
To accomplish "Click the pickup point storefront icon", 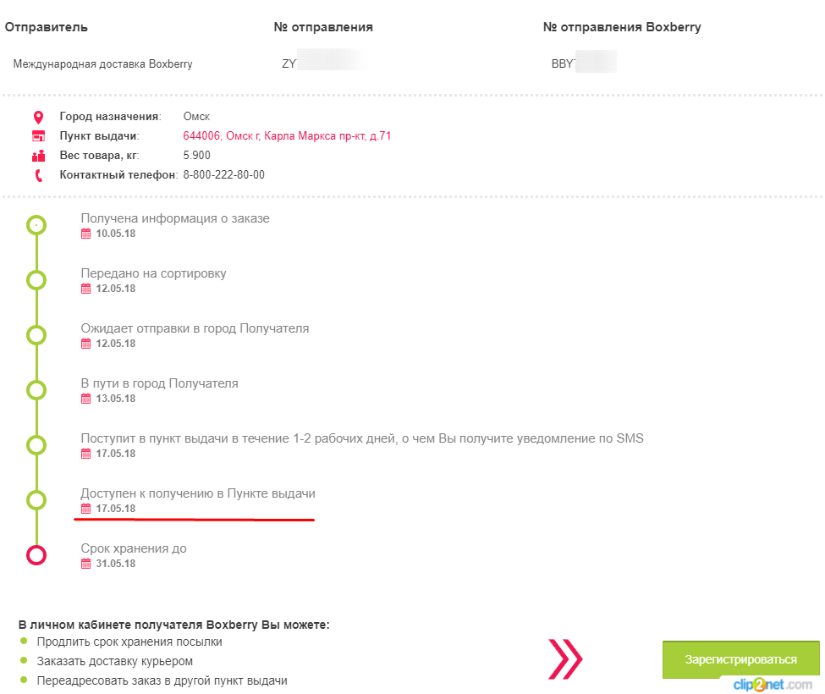I will coord(37,136).
